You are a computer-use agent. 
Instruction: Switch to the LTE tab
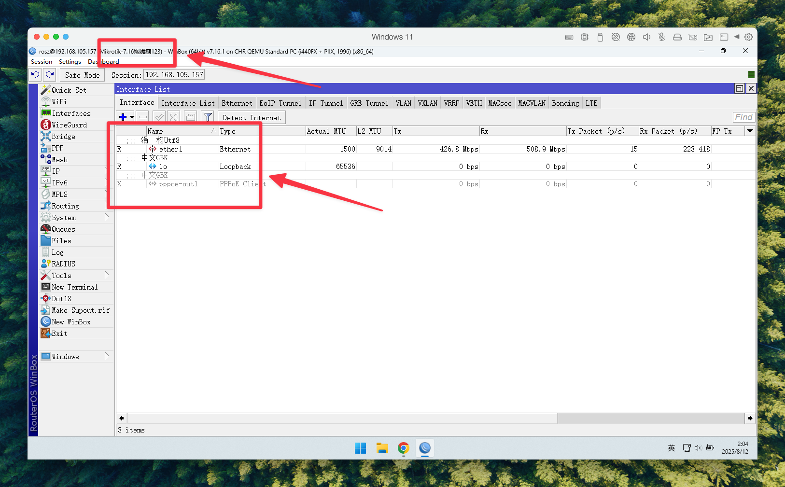pos(591,103)
